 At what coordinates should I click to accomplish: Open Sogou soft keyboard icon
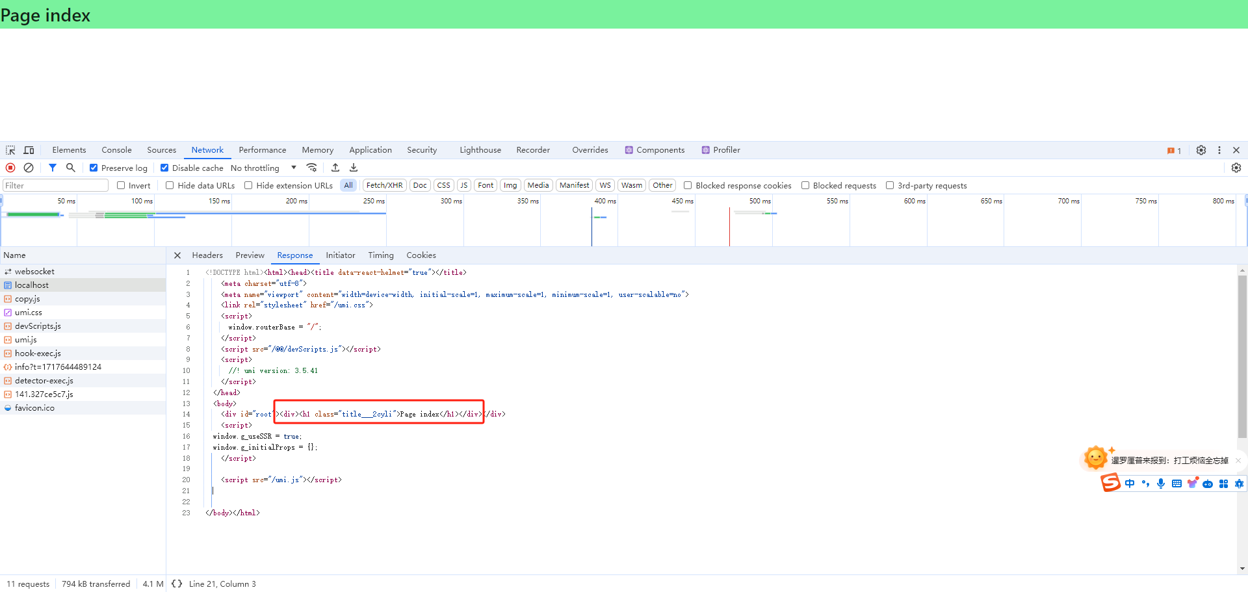point(1176,483)
